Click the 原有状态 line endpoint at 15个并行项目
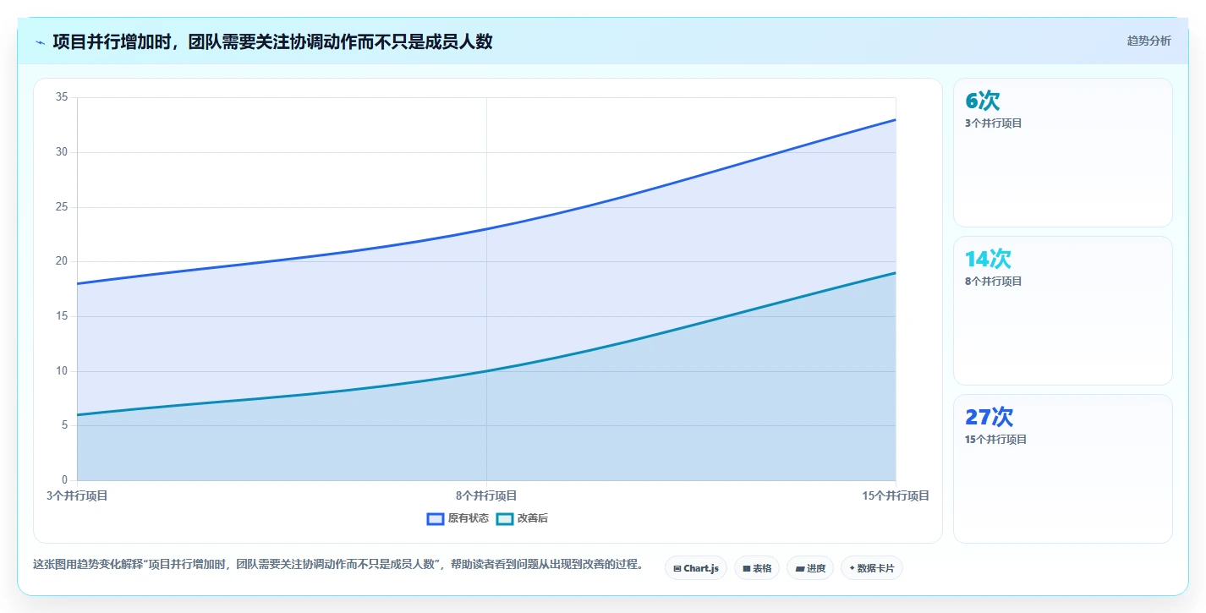The width and height of the screenshot is (1206, 613). (896, 119)
